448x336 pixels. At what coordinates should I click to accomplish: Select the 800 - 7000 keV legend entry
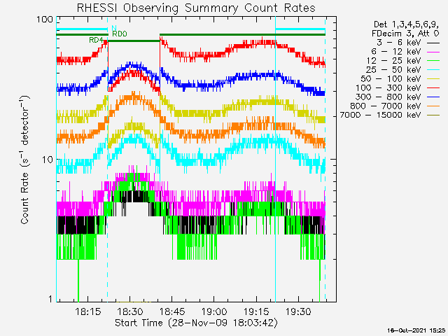[x=395, y=106]
